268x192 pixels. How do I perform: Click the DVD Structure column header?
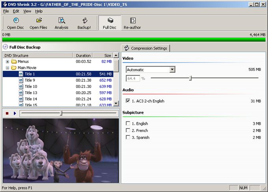(37, 55)
